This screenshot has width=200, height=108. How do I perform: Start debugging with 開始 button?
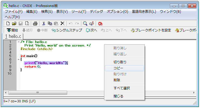pyautogui.click(x=12, y=30)
